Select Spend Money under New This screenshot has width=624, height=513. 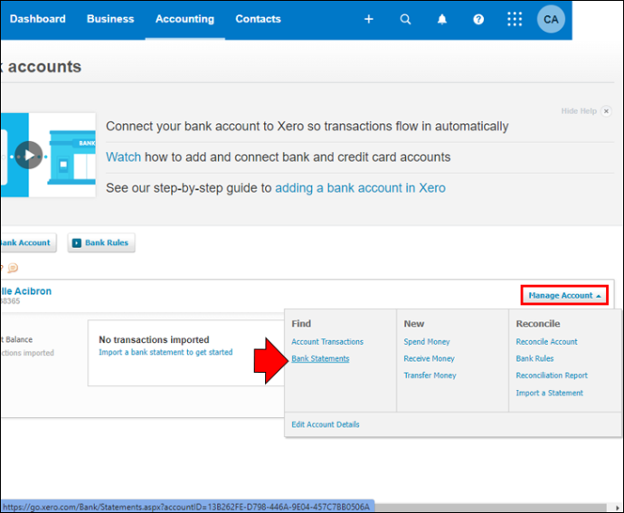pos(427,342)
